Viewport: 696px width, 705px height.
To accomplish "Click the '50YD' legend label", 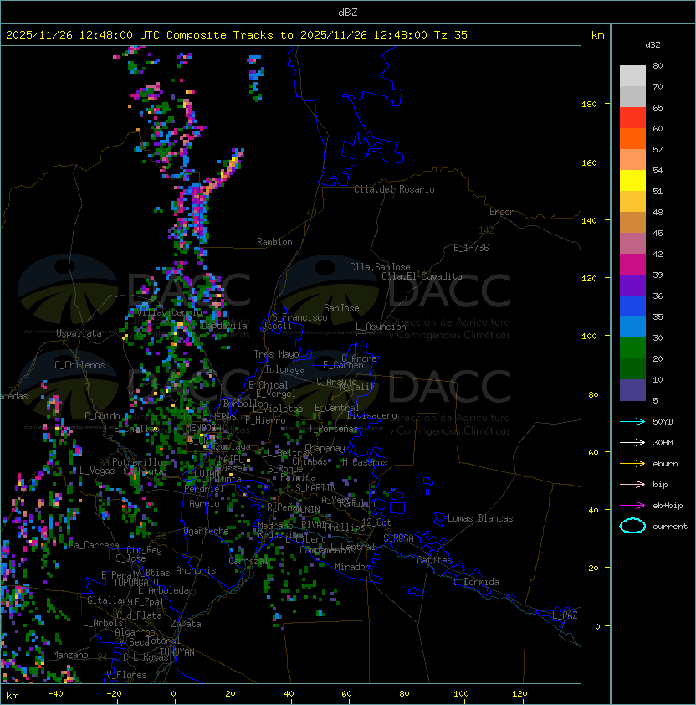I will pos(663,422).
